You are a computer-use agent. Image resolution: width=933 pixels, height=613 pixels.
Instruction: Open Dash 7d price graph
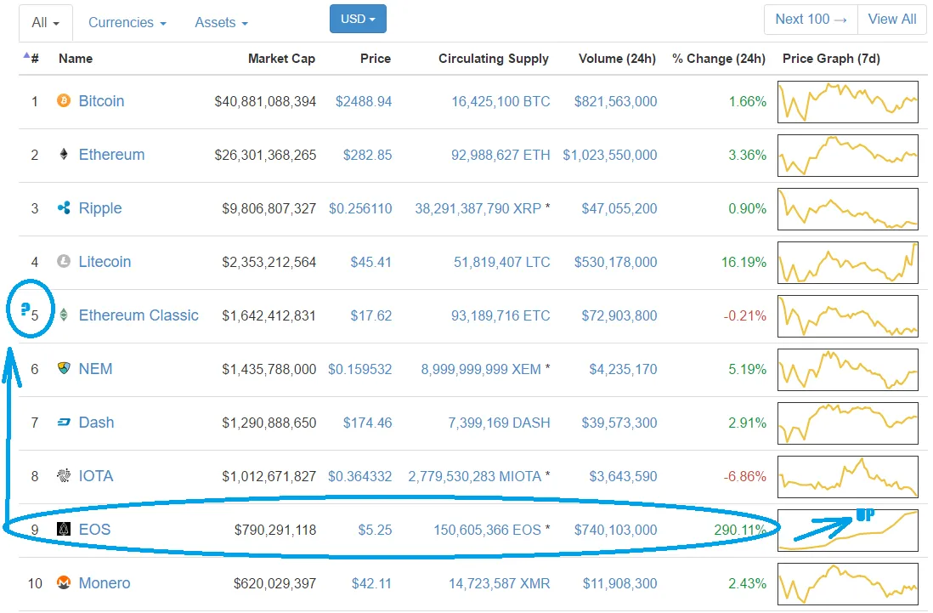click(x=848, y=423)
